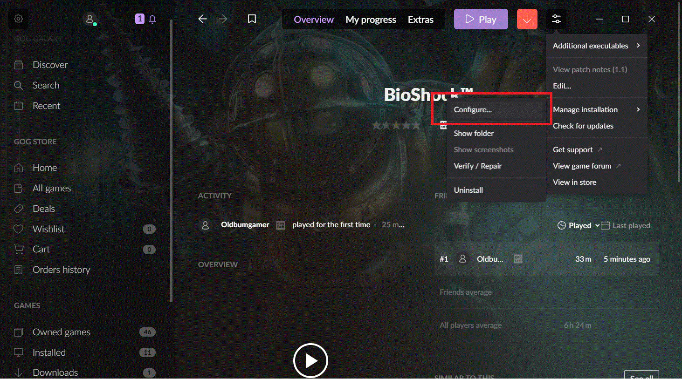This screenshot has width=682, height=379.
Task: Select Verify / Repair option
Action: (x=496, y=166)
